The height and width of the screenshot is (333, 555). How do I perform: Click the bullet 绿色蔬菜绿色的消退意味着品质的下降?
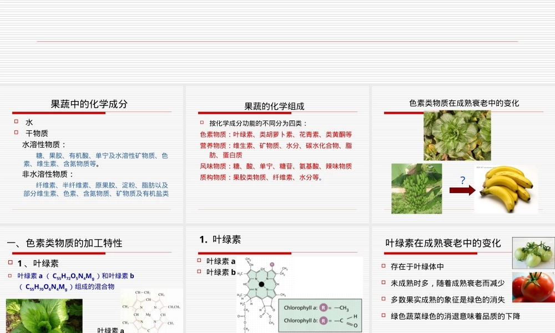(456, 316)
